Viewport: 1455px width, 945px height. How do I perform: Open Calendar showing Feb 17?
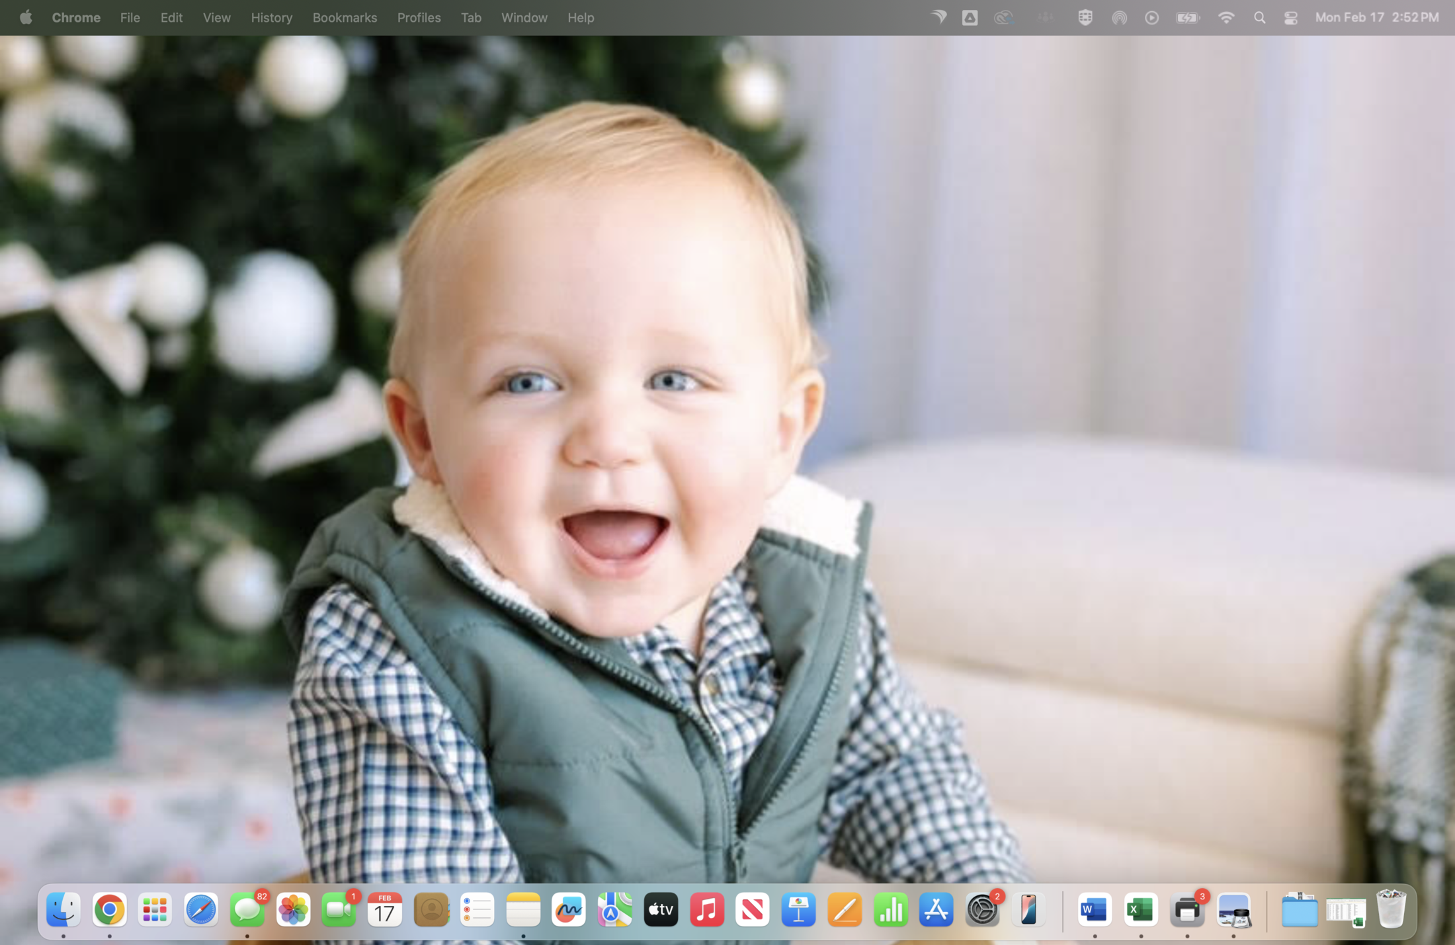tap(385, 910)
